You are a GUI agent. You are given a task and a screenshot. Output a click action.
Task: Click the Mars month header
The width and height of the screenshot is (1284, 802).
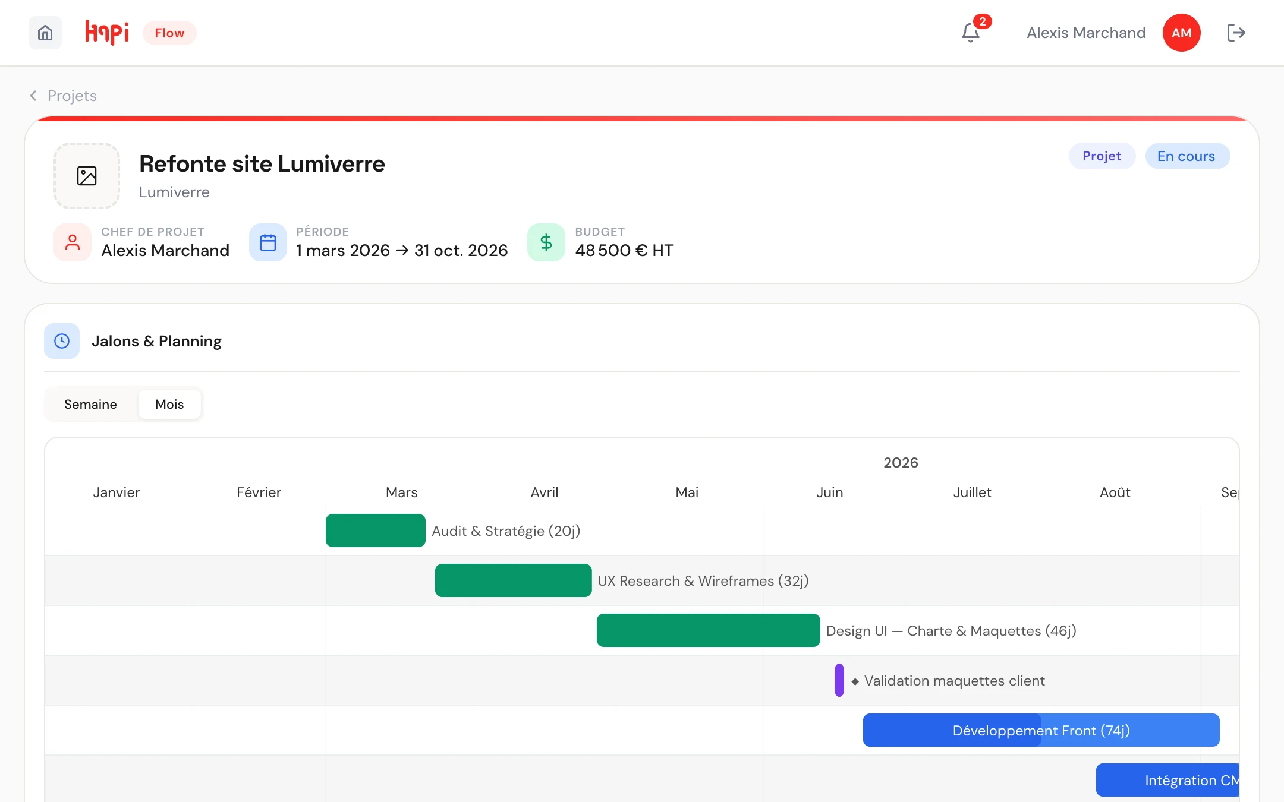point(402,492)
